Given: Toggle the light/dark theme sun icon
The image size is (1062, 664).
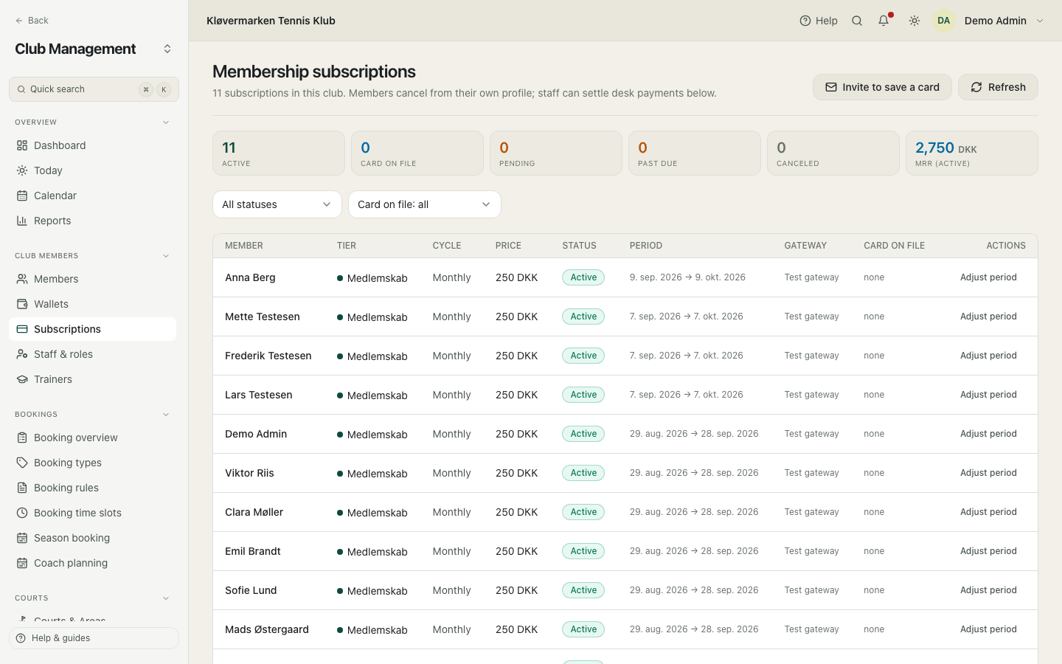Looking at the screenshot, I should [914, 21].
